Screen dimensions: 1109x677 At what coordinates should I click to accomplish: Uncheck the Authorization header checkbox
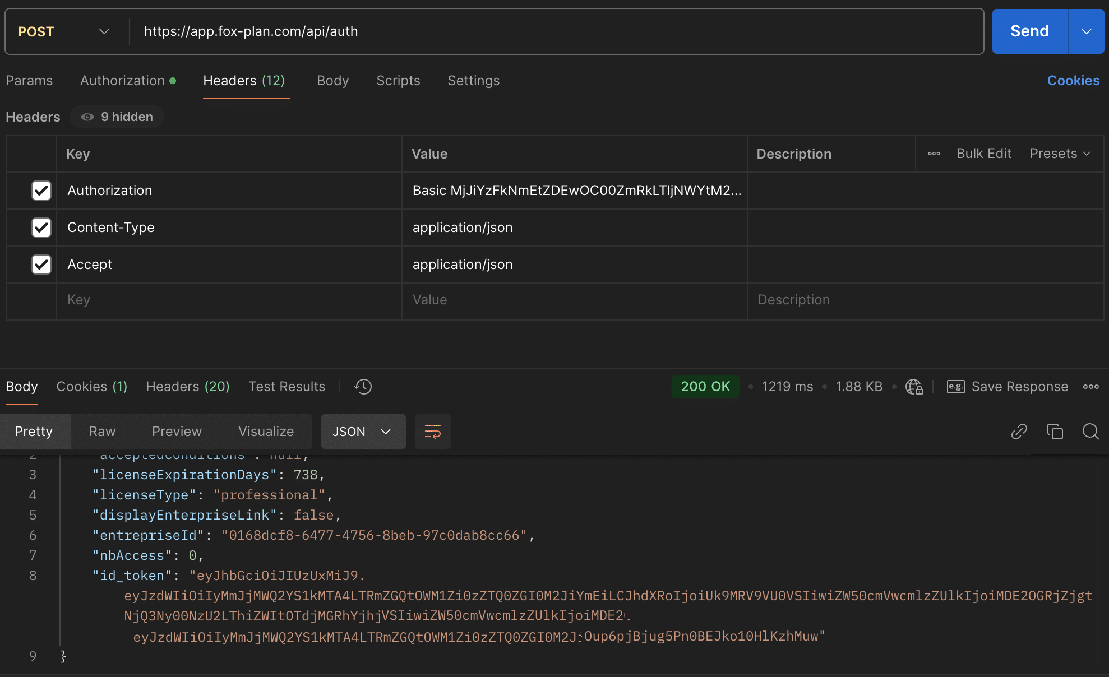(x=41, y=191)
